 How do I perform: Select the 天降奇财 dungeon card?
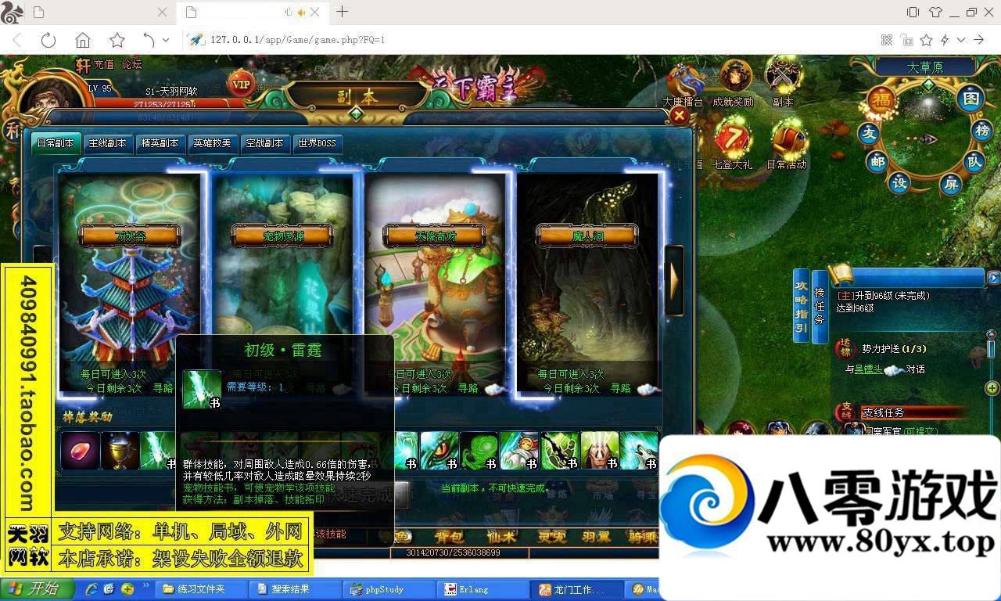click(435, 282)
